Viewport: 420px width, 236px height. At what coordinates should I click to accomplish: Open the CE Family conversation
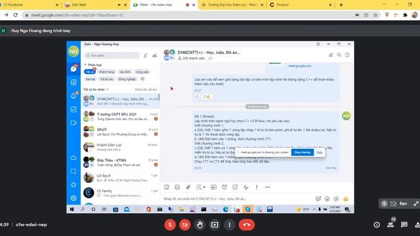(120, 193)
